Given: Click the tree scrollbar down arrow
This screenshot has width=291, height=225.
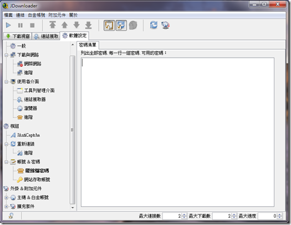Looking at the screenshot, I should pyautogui.click(x=73, y=208).
